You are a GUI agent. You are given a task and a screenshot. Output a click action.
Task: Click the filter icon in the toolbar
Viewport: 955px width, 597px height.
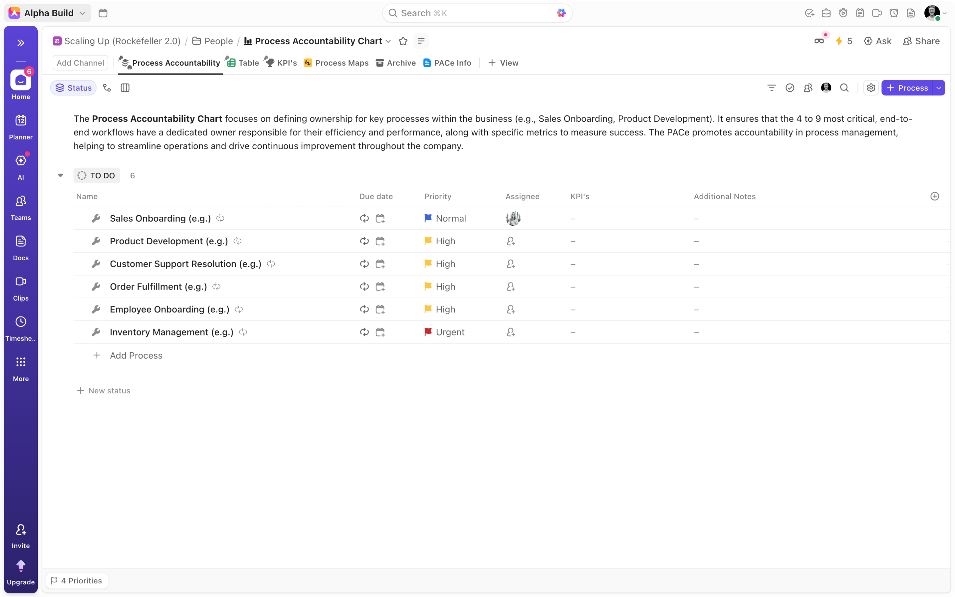coord(772,88)
